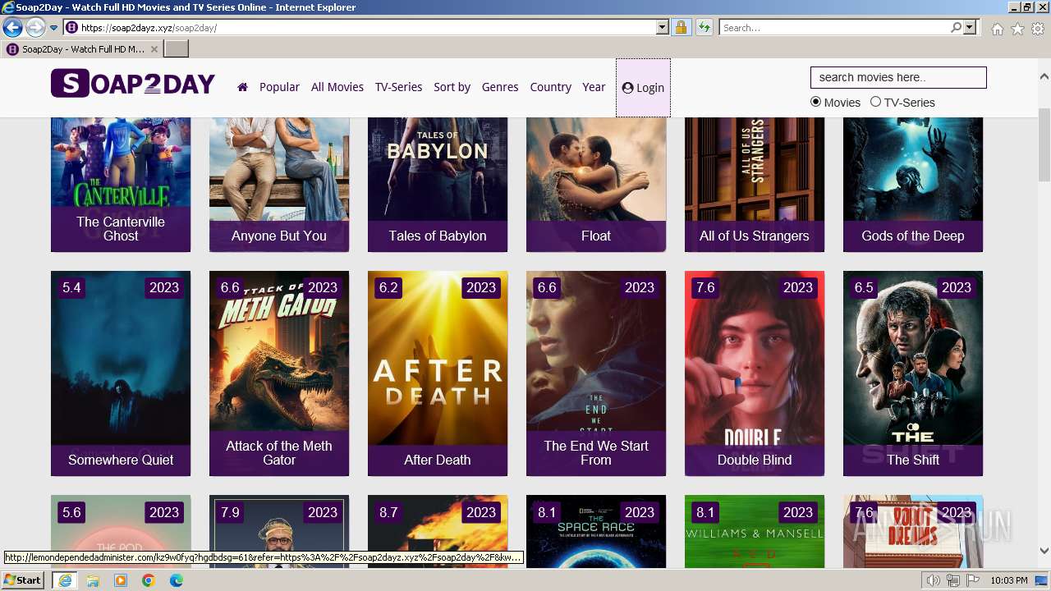Open the Williams & Mansell movie poster
The height and width of the screenshot is (591, 1051).
(755, 532)
